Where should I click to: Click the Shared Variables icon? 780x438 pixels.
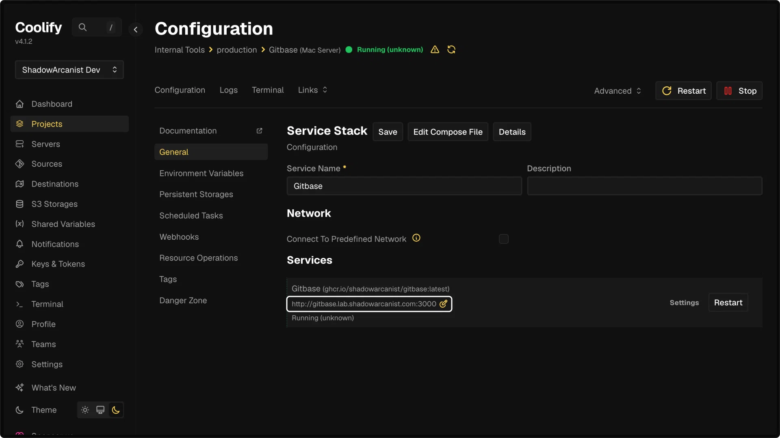(x=19, y=224)
